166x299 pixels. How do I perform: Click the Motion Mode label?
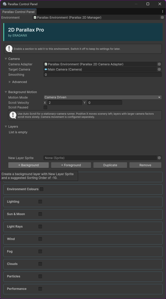pyautogui.click(x=18, y=97)
